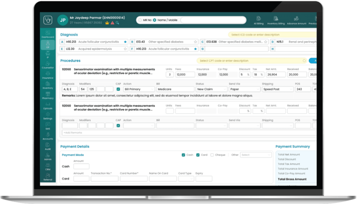Click the Counsellor sidebar icon
Screen dimensions: 357x204
tap(48, 64)
